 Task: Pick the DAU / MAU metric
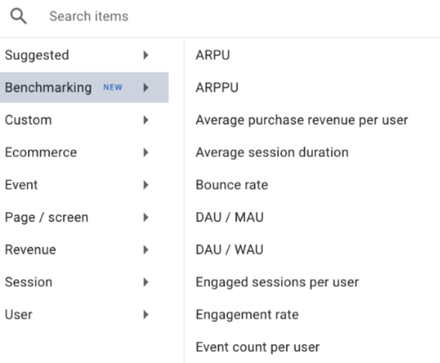click(230, 218)
